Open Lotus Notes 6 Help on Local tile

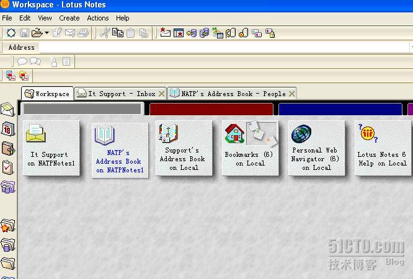pos(383,148)
